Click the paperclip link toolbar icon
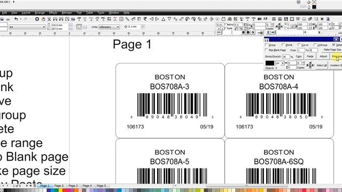342x192 pixels. coord(127,19)
